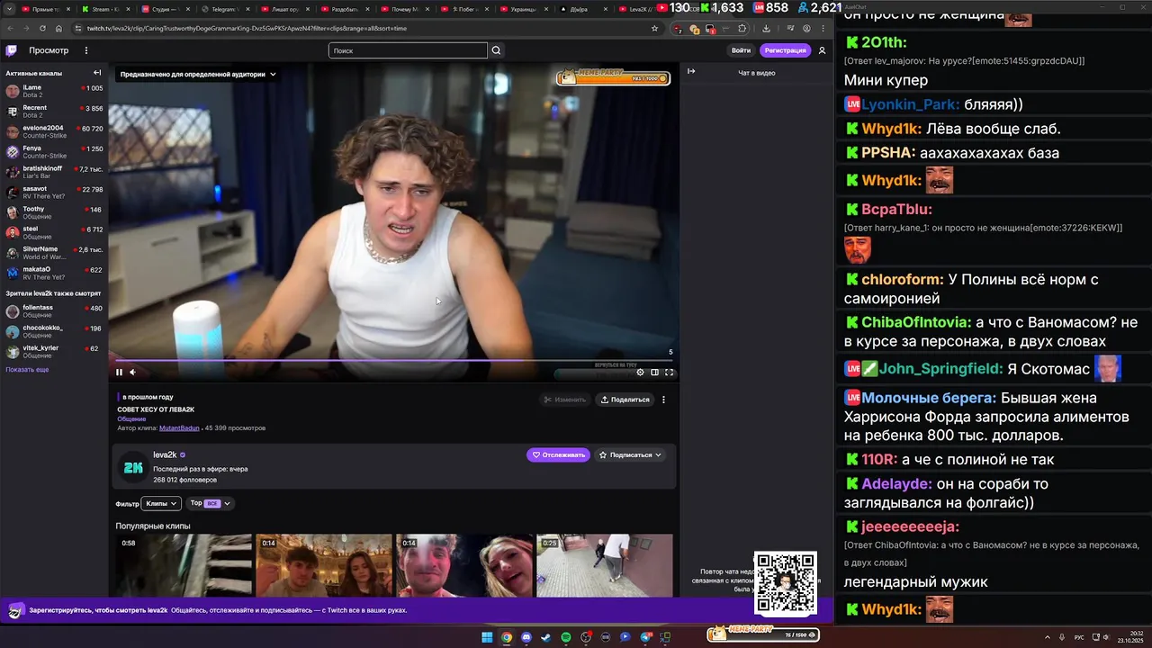Open bratishkinoff channel in sidebar

[x=54, y=172]
